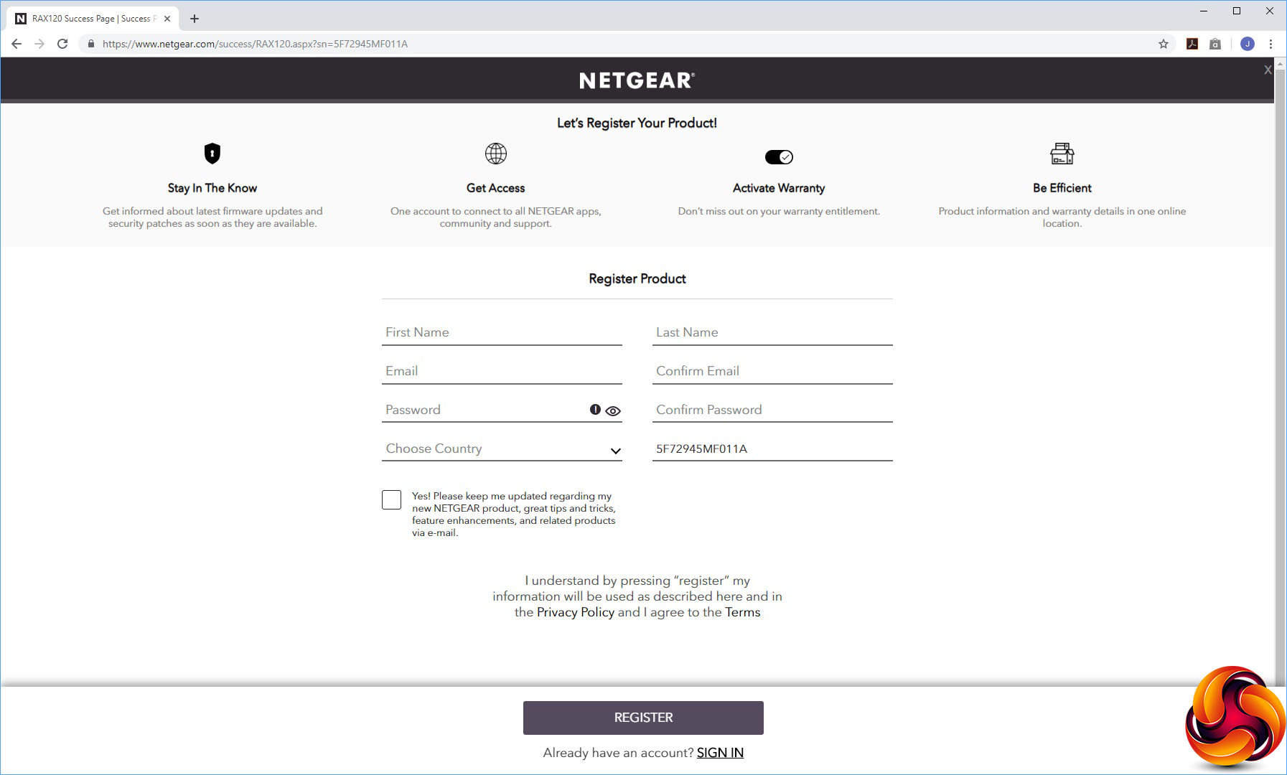Click the Get Access globe icon
This screenshot has height=775, width=1287.
(496, 154)
